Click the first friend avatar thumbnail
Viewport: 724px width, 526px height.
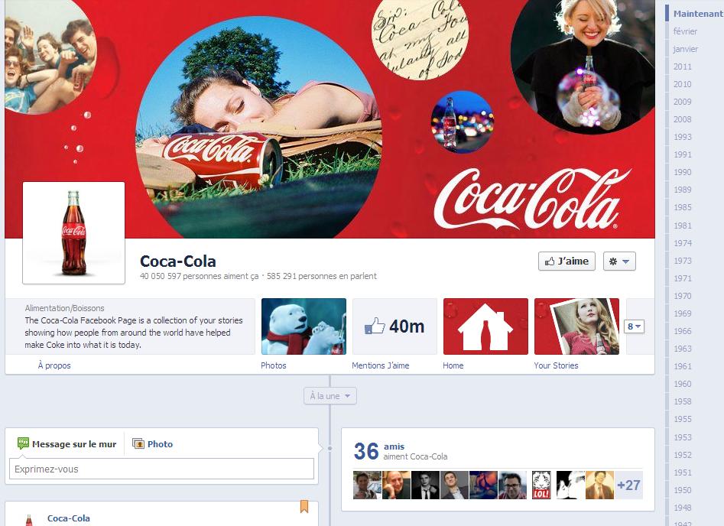click(366, 485)
